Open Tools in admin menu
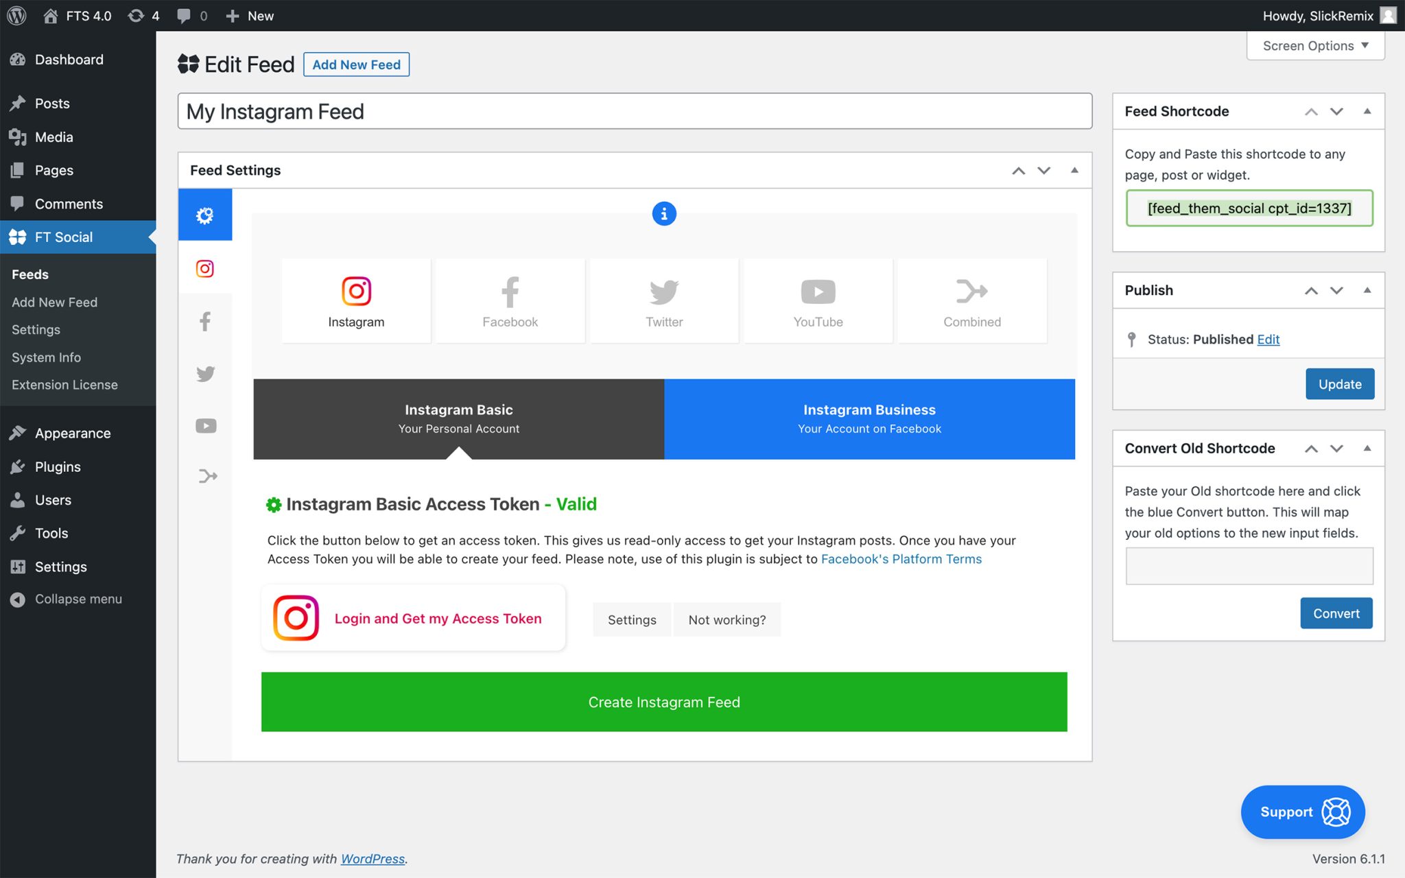This screenshot has height=878, width=1405. pyautogui.click(x=78, y=534)
